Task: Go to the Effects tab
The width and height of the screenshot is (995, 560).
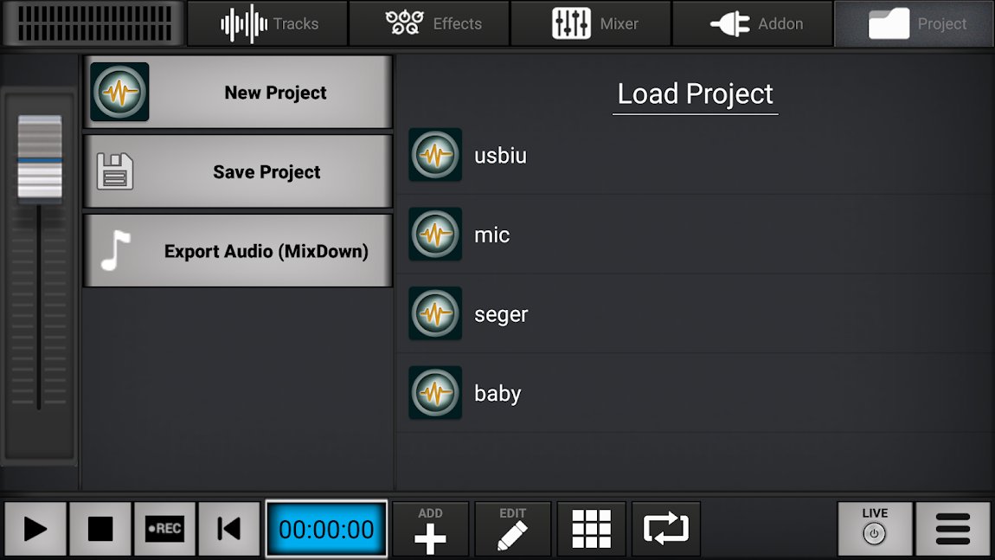Action: tap(429, 23)
